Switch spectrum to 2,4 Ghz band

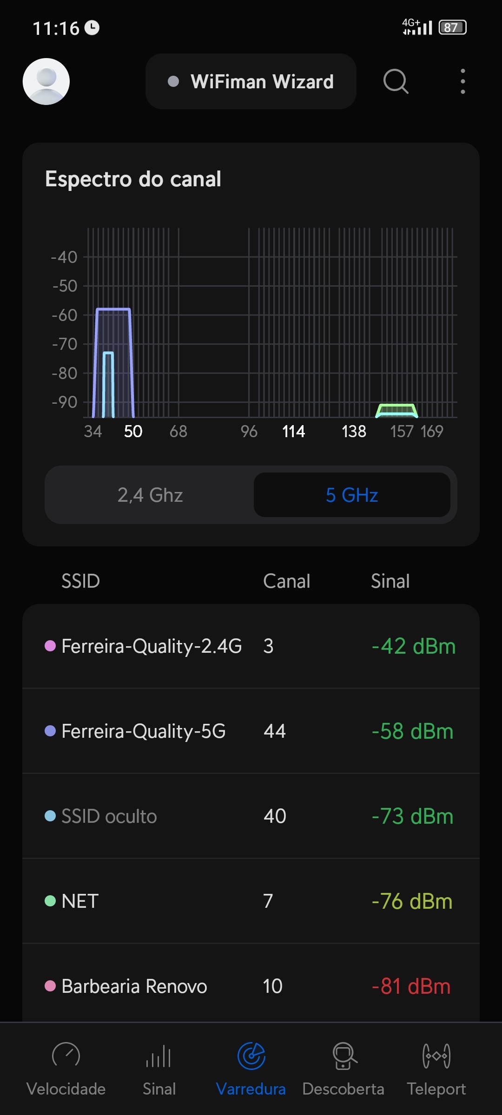[x=150, y=495]
